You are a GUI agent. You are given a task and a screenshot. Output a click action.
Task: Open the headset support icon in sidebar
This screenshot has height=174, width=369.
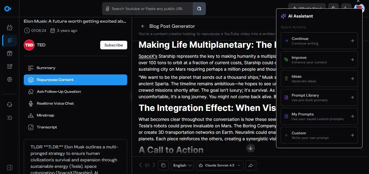[10, 105]
